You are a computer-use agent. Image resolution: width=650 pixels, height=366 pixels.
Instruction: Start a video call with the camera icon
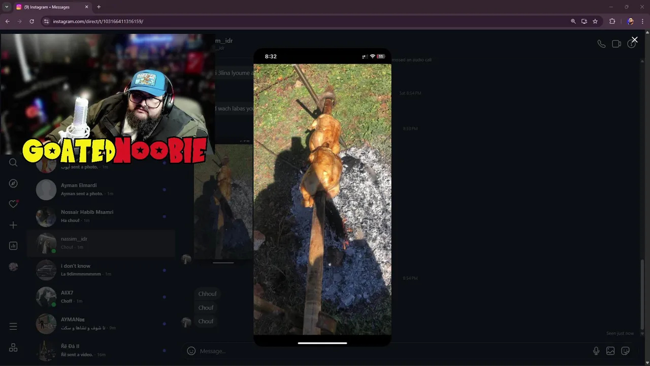coord(616,44)
